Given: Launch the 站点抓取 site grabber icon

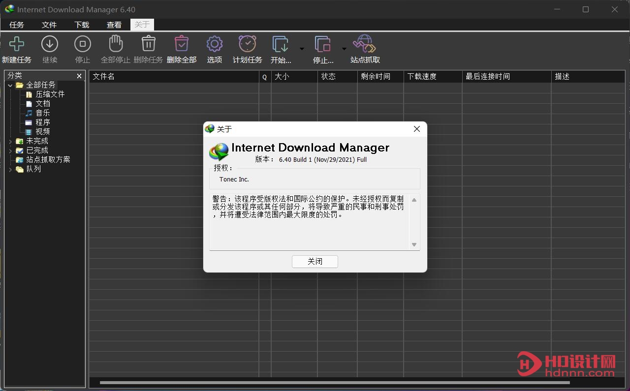Looking at the screenshot, I should (365, 43).
